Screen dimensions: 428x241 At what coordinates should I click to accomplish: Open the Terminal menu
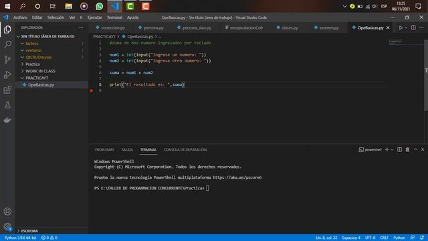(114, 17)
